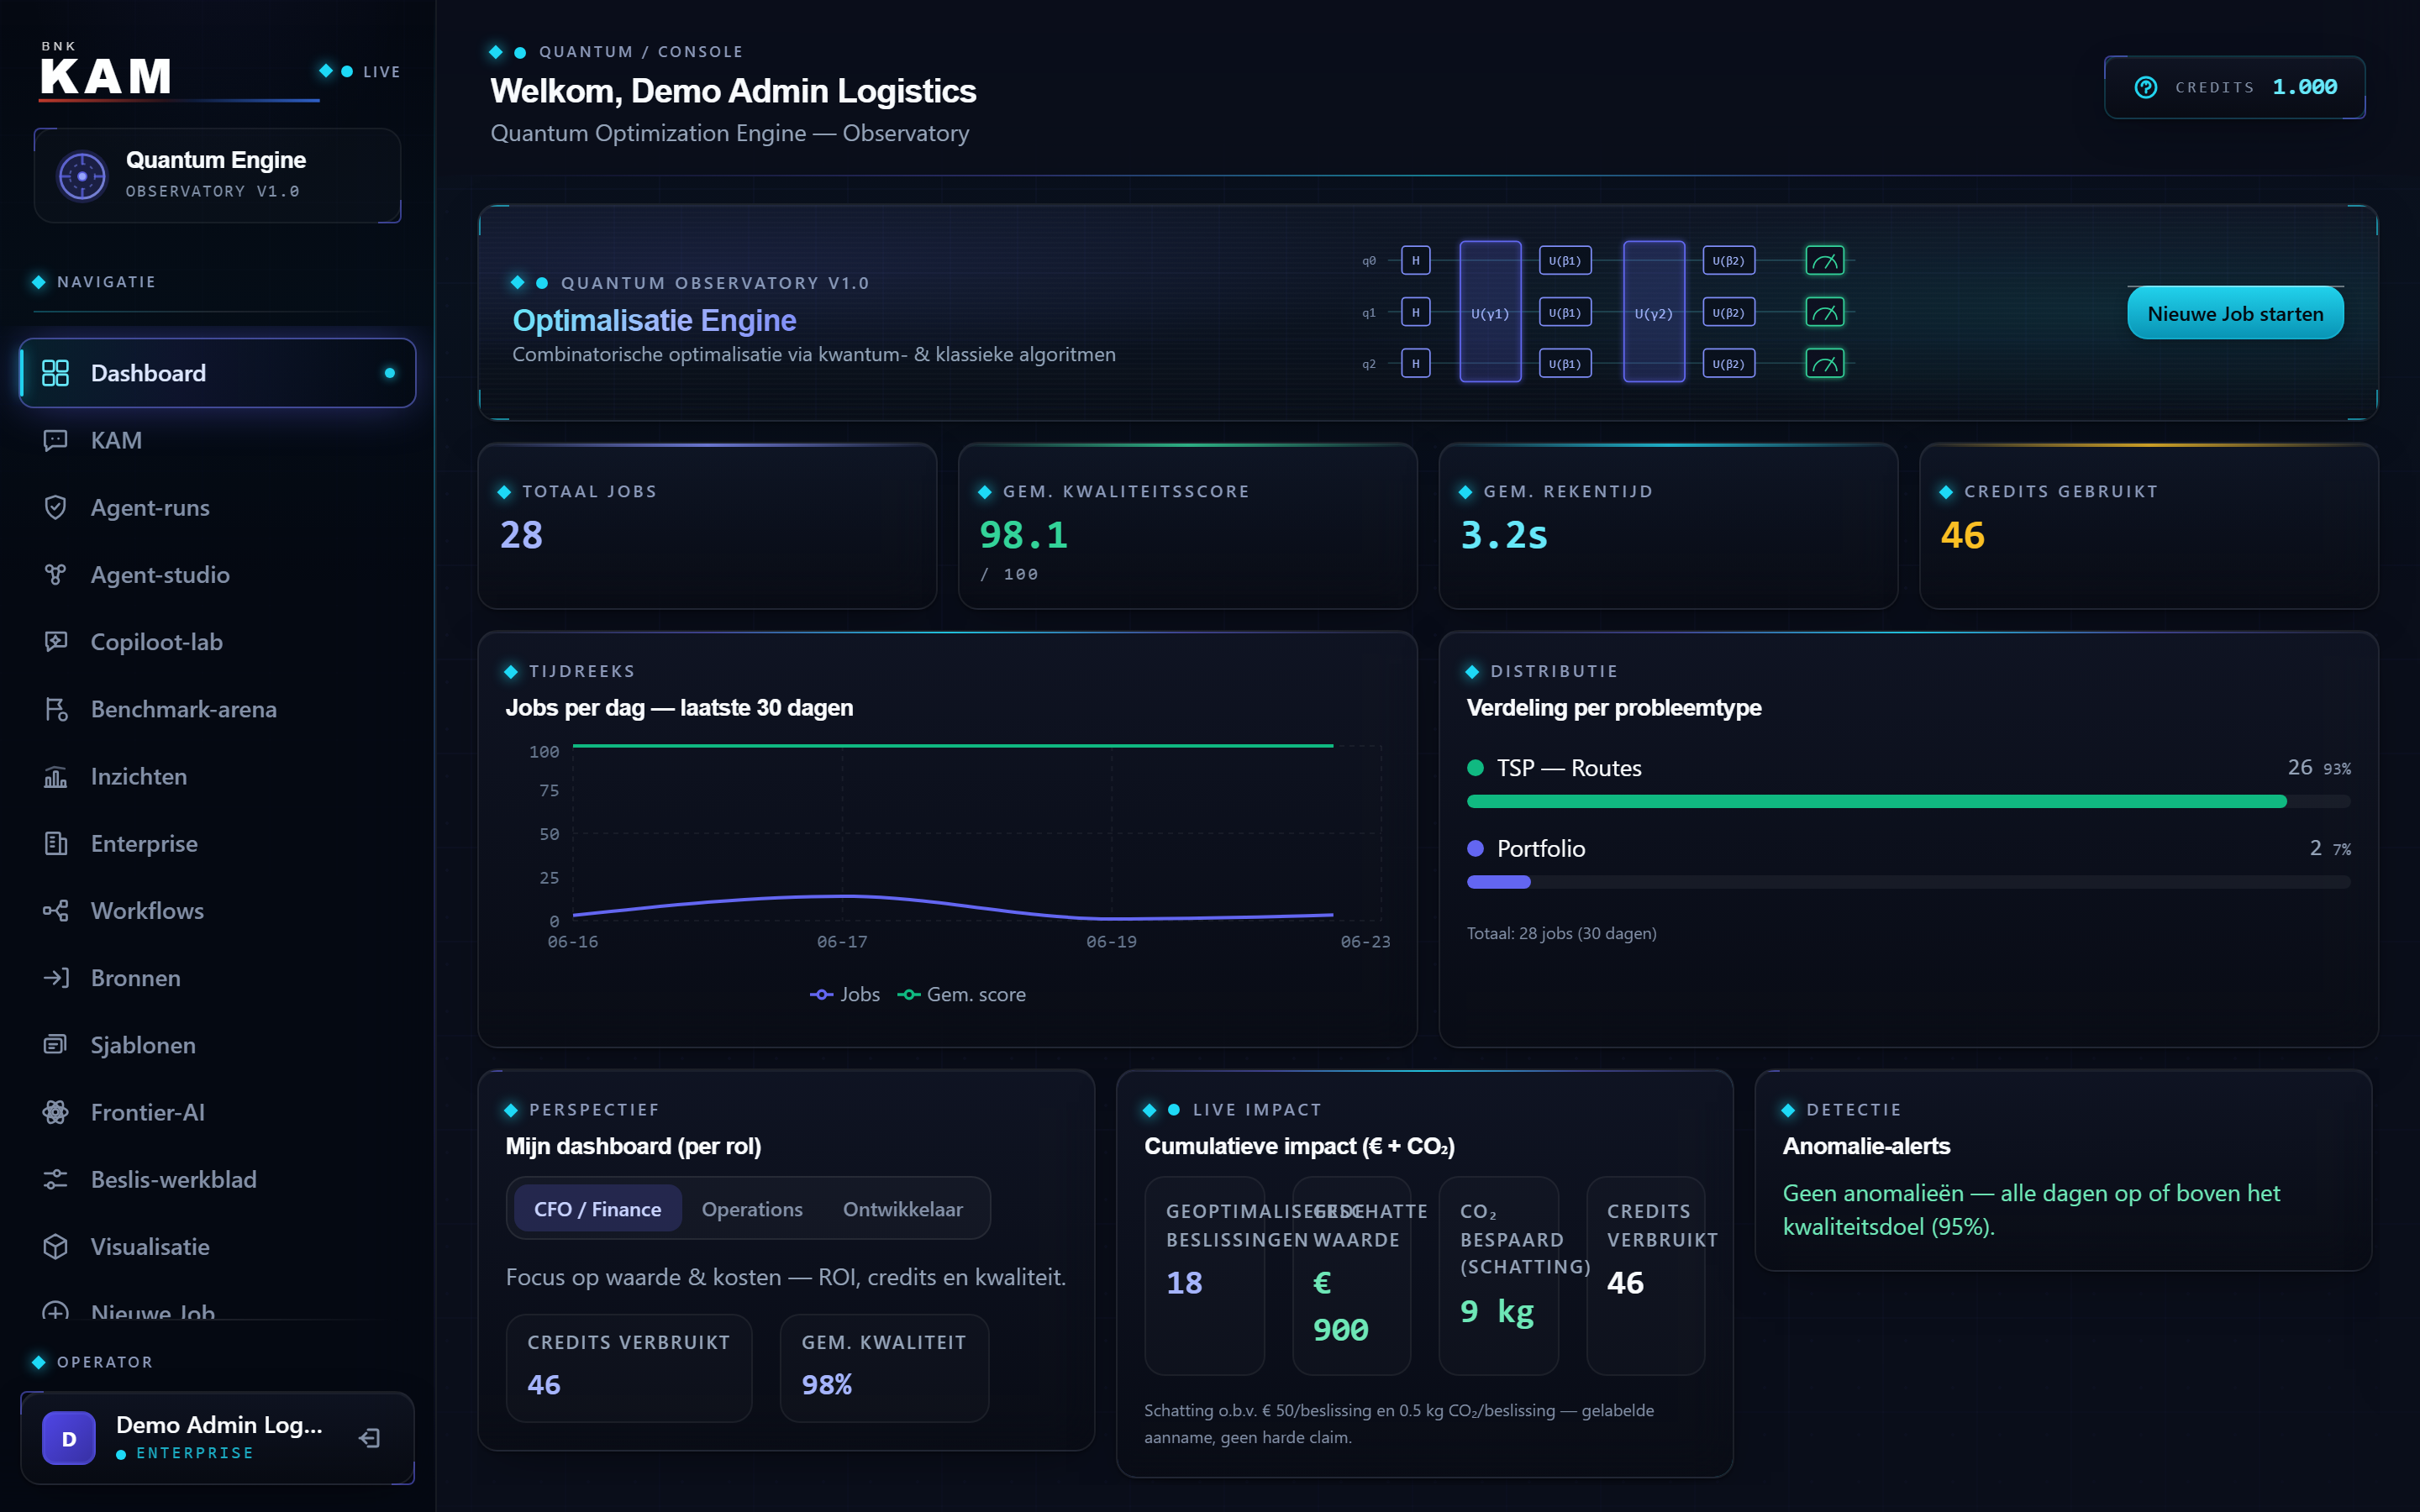Screen dimensions: 2420x1512
Task: Click the Agent-runs shield icon
Action: click(55, 507)
